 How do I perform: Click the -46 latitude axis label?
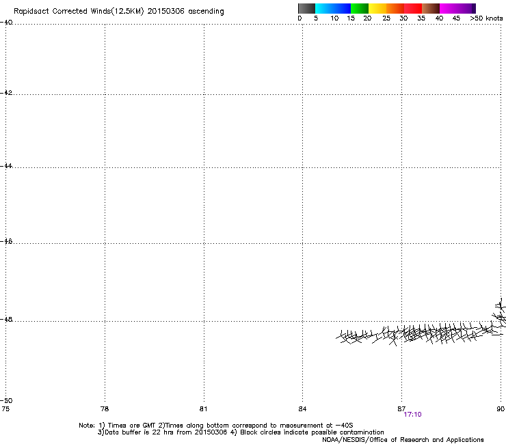point(6,241)
